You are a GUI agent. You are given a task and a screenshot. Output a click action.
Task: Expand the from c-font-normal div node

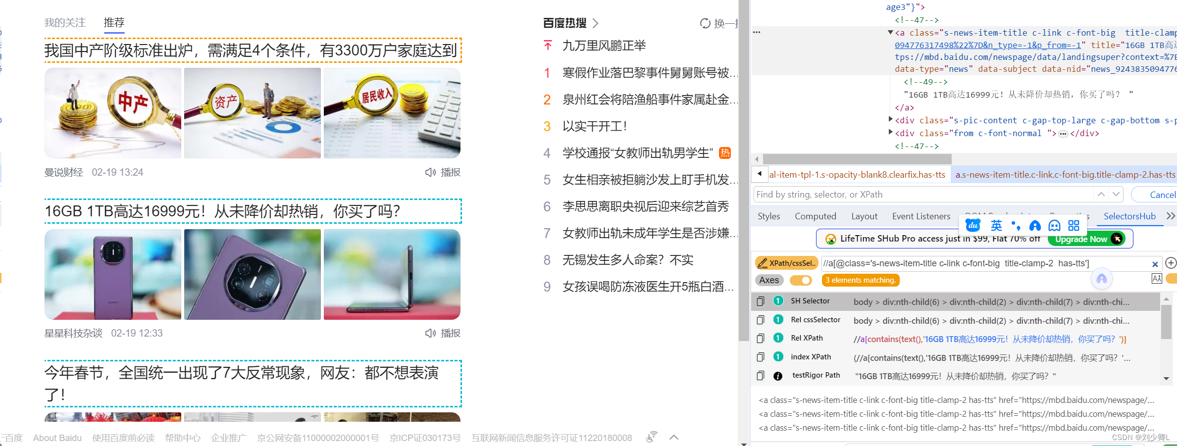click(890, 132)
